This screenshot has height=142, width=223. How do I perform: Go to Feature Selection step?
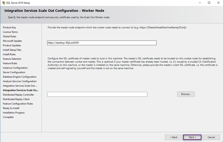12,59
